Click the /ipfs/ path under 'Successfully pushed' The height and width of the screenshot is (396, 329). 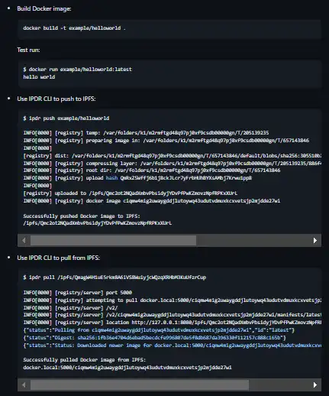98,223
